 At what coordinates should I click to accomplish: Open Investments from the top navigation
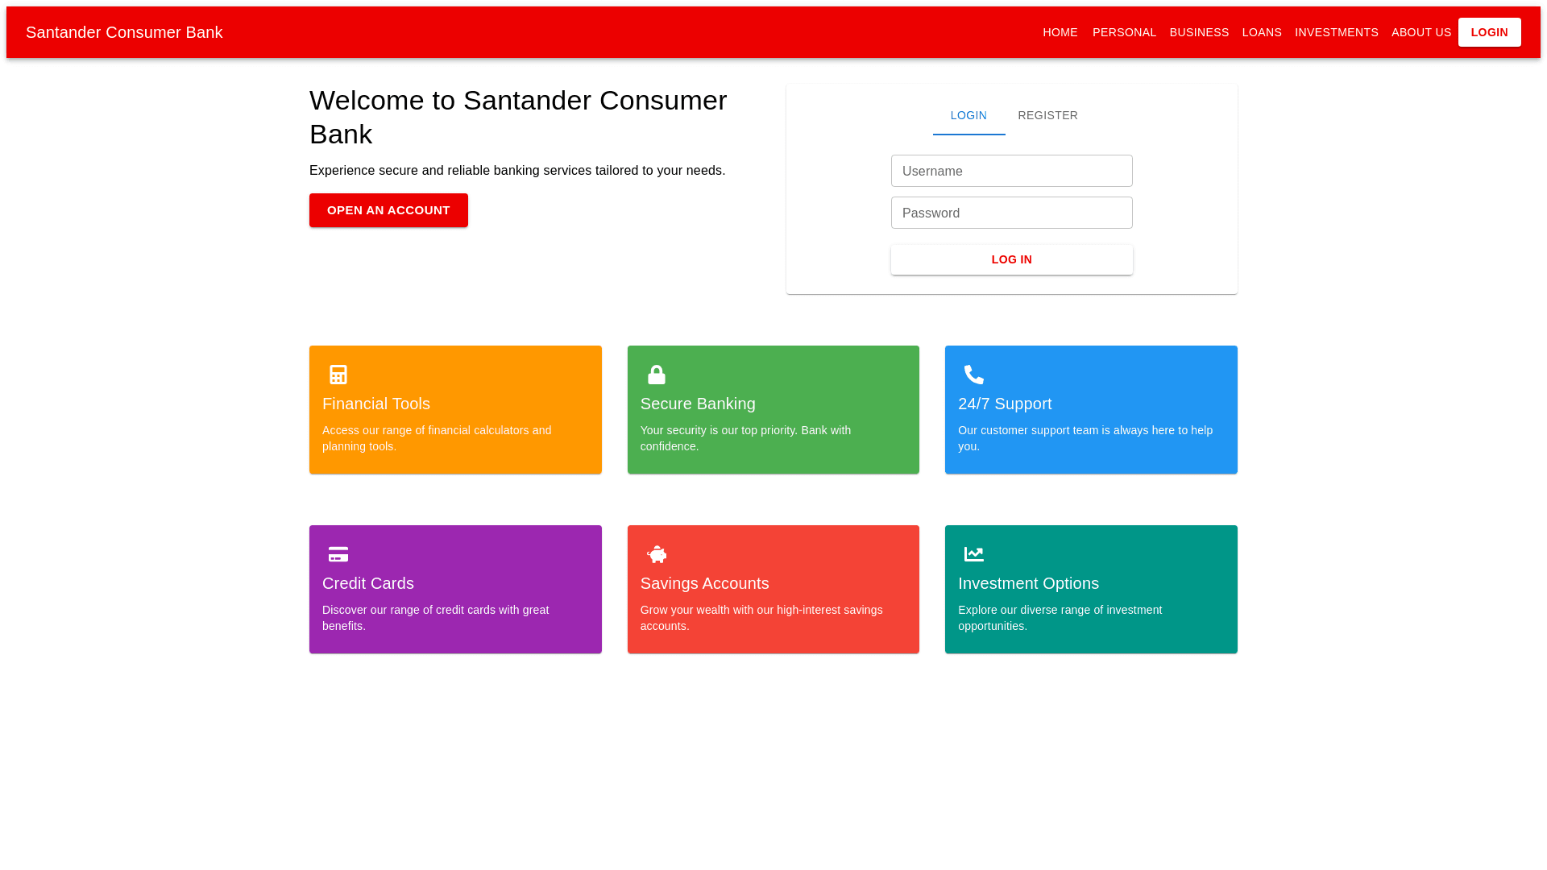click(x=1336, y=32)
